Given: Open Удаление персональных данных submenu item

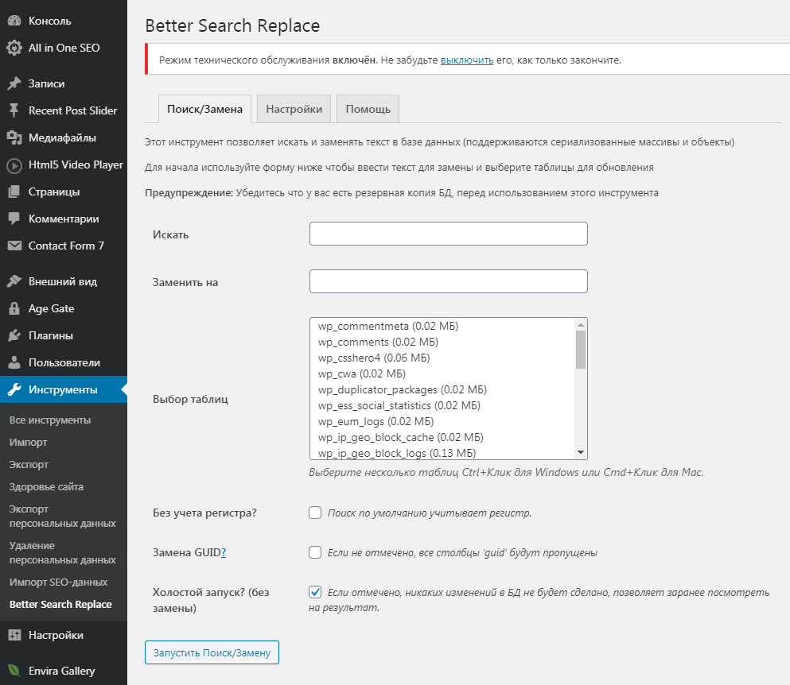Looking at the screenshot, I should [63, 552].
